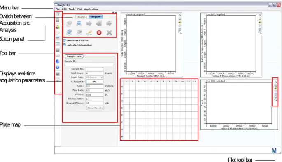This screenshot has width=282, height=162.
Task: Click the notepad icon atop the left toolbar
Action: click(x=58, y=14)
